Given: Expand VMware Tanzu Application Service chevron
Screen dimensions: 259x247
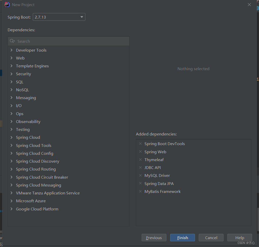Looking at the screenshot, I should click(11, 193).
